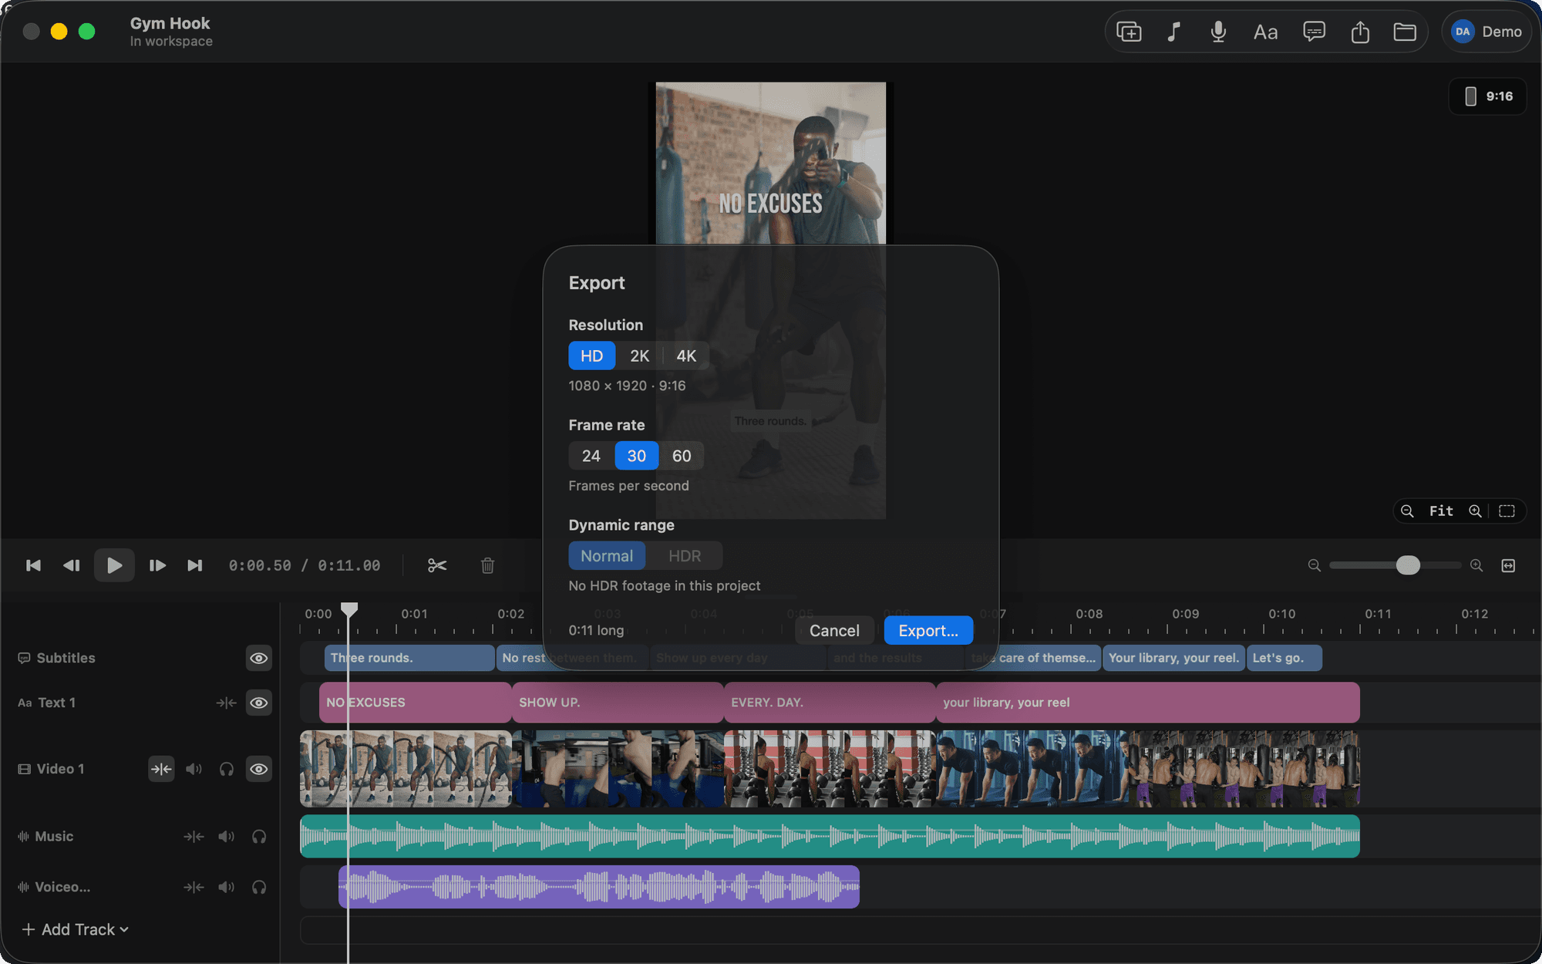The height and width of the screenshot is (964, 1542).
Task: Cancel the export dialog
Action: [834, 630]
